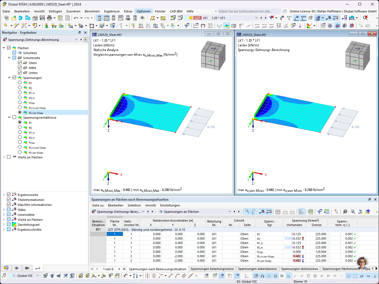Expand the Werte an Flächen node below Spannungsverhältnisse

click(x=4, y=157)
